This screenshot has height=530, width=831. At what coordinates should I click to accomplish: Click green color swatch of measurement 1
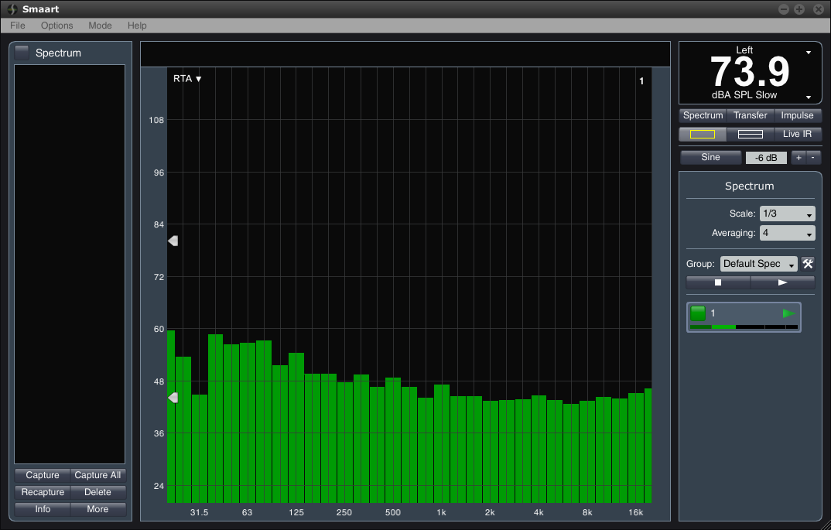698,313
